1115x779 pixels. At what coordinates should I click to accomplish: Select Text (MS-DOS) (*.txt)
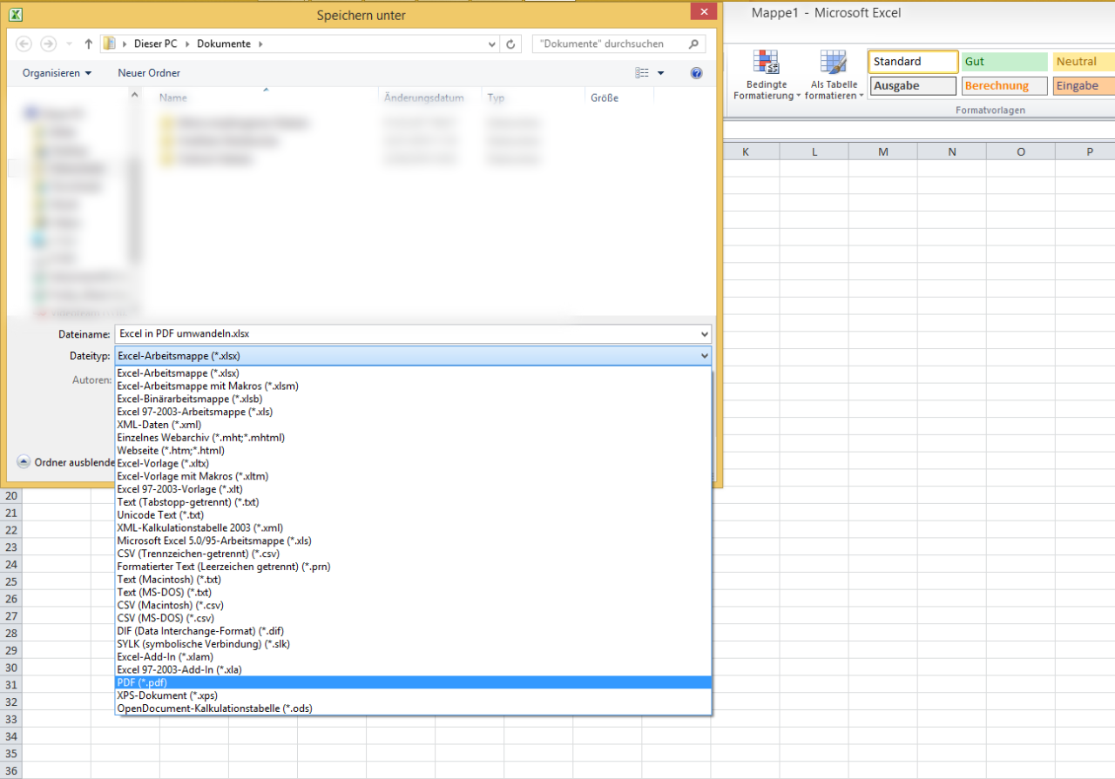tap(414, 593)
